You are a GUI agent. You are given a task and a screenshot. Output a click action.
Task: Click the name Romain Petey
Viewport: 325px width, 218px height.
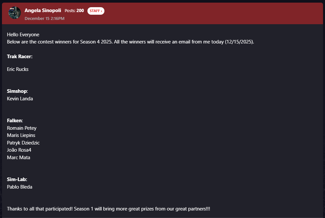coord(22,128)
